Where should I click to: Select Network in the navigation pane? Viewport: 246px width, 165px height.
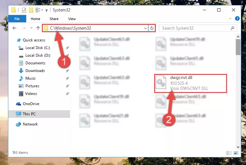(30, 124)
